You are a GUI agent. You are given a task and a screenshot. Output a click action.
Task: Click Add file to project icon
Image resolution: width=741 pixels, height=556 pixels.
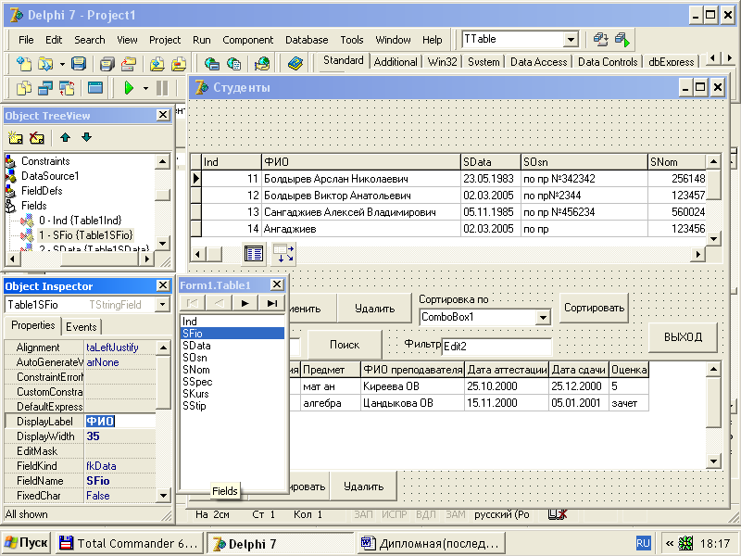click(x=157, y=63)
